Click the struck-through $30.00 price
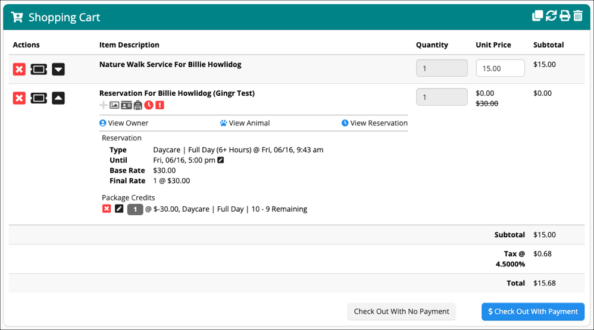 [x=487, y=103]
